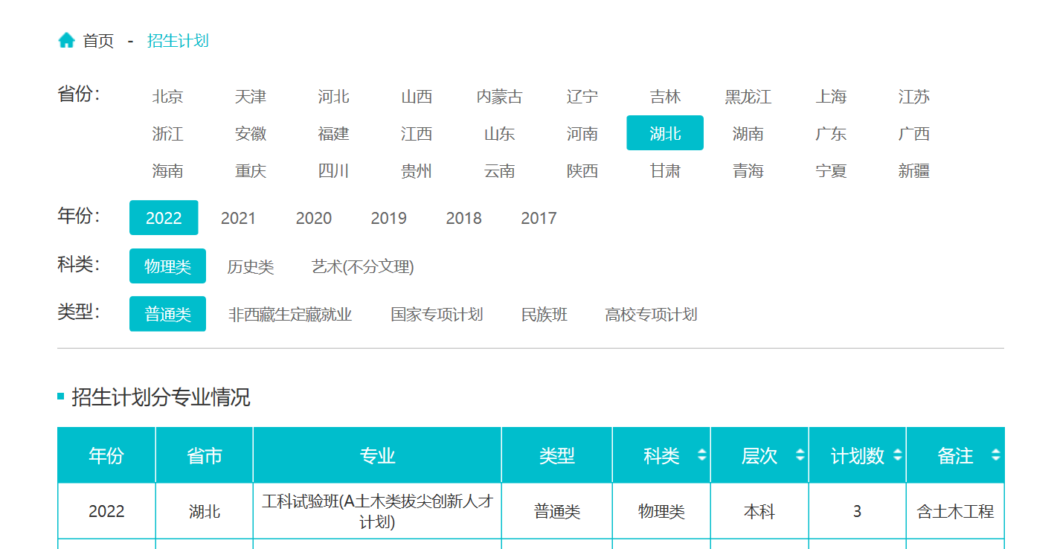
Task: Choose 新疆 province option
Action: point(913,171)
